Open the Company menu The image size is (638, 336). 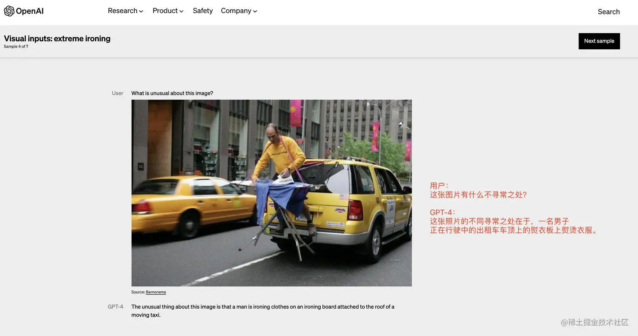[x=236, y=11]
